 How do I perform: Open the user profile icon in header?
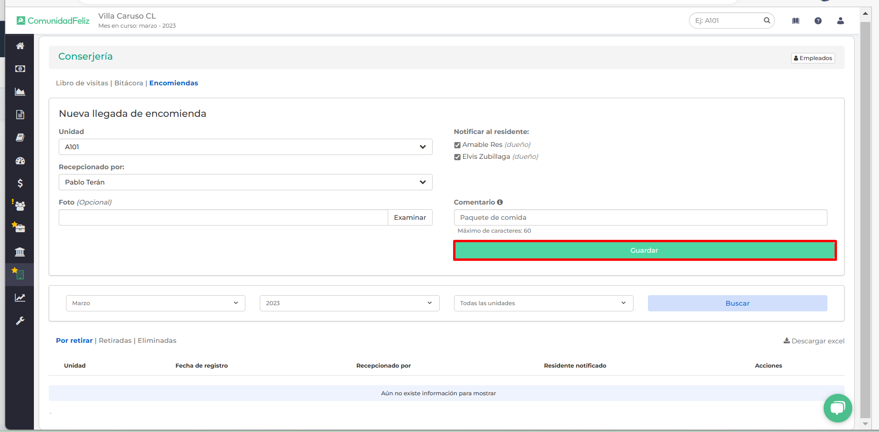pos(840,21)
